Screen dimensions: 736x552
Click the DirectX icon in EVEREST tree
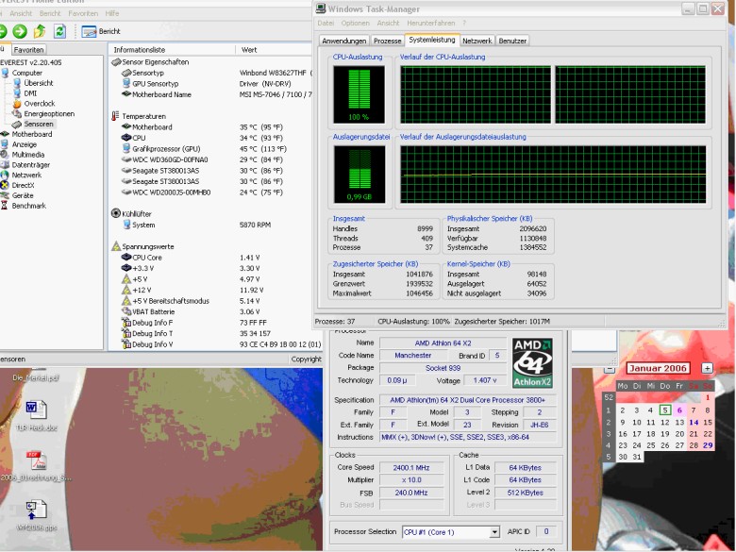5,185
